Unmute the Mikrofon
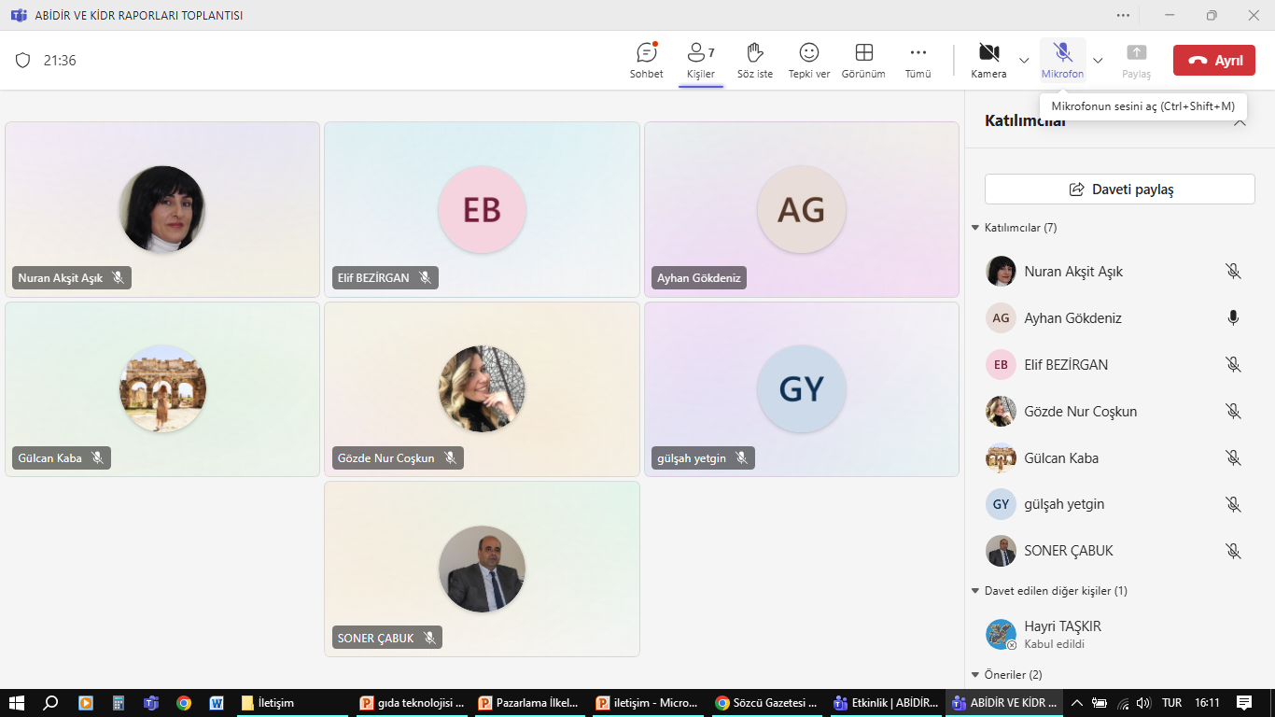This screenshot has height=717, width=1275. tap(1062, 61)
